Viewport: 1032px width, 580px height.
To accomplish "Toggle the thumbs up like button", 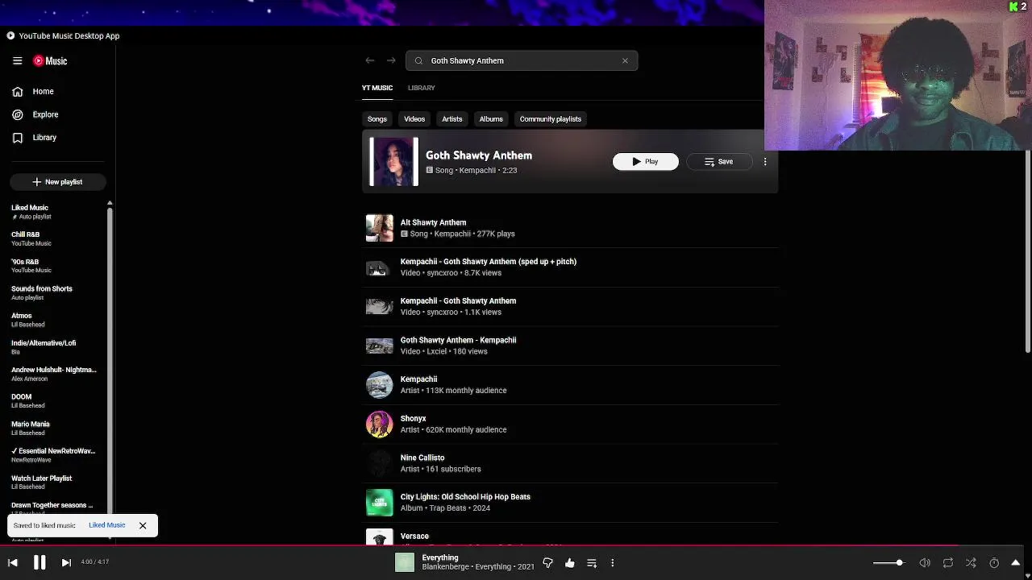I will (570, 563).
